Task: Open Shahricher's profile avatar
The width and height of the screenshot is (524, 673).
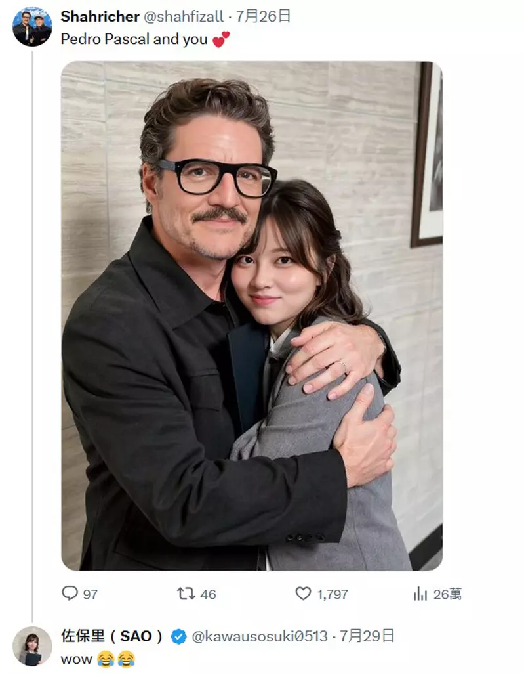Action: point(32,27)
